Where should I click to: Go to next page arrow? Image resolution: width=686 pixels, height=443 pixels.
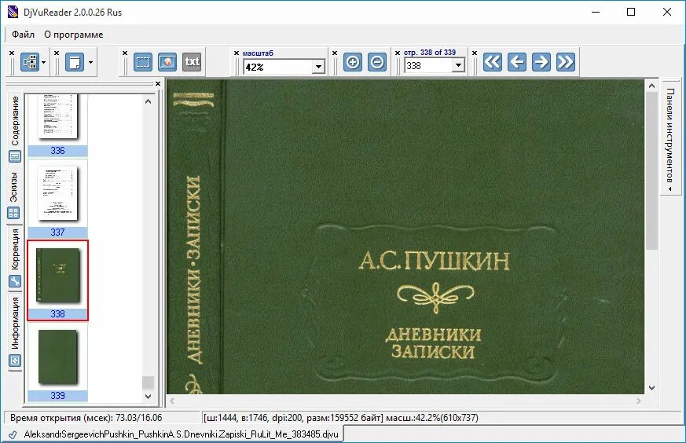point(541,62)
